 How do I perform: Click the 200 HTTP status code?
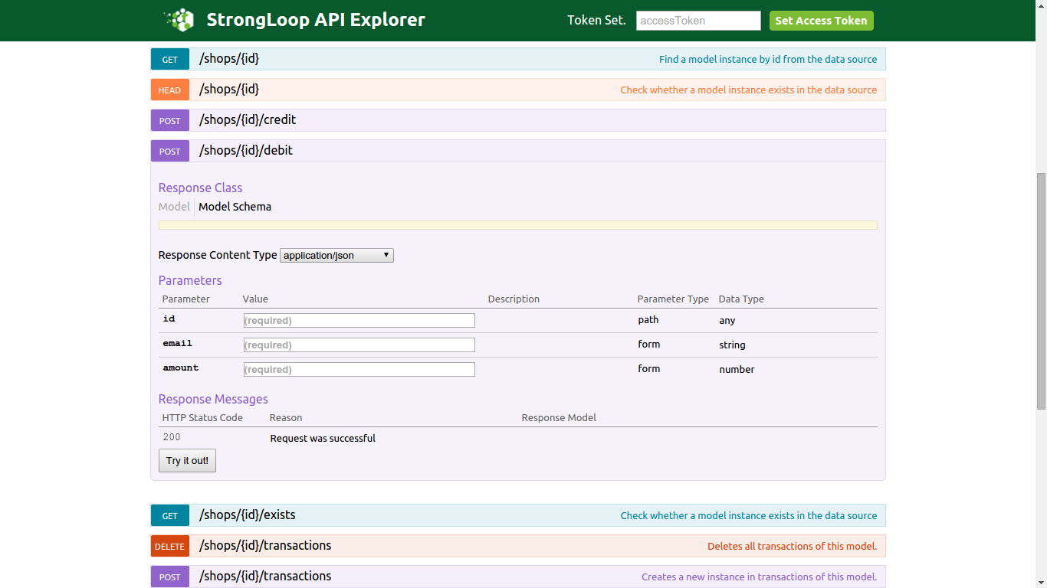coord(172,437)
